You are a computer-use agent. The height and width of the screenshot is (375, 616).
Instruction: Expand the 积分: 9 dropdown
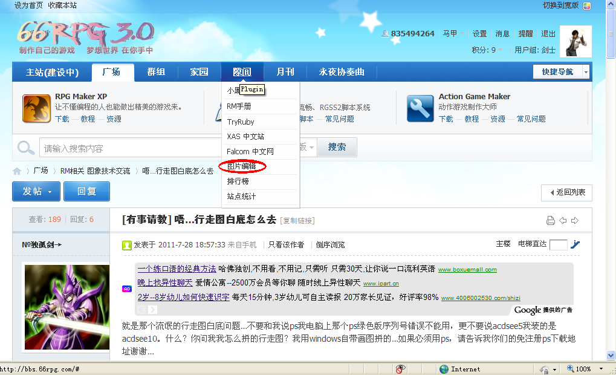500,50
